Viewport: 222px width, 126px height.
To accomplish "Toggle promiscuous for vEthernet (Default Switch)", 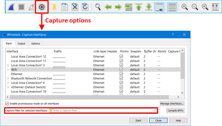I will click(x=121, y=87).
